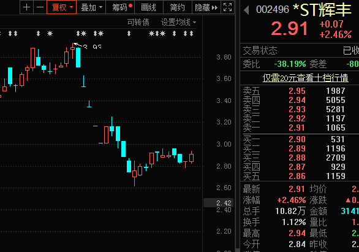The height and width of the screenshot is (252, 359).
Task: Click the 交易状态 label
Action: point(260,51)
